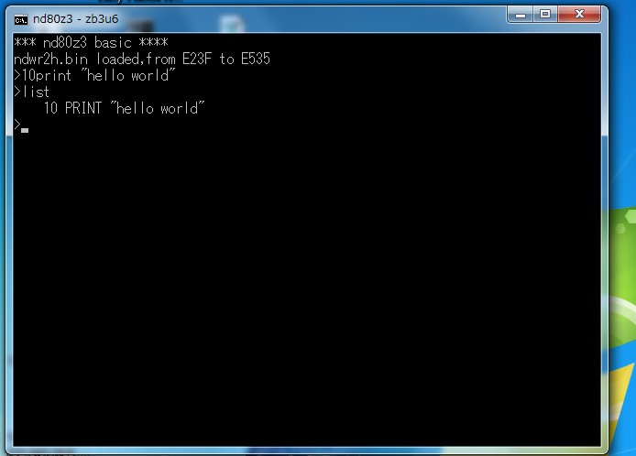Minimize the nd80z3 console window
The width and height of the screenshot is (636, 456).
pyautogui.click(x=520, y=15)
